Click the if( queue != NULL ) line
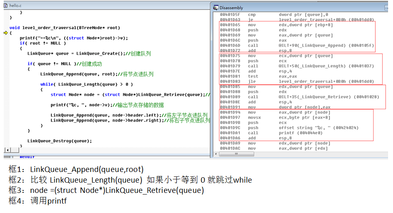The image size is (393, 213). [65, 64]
